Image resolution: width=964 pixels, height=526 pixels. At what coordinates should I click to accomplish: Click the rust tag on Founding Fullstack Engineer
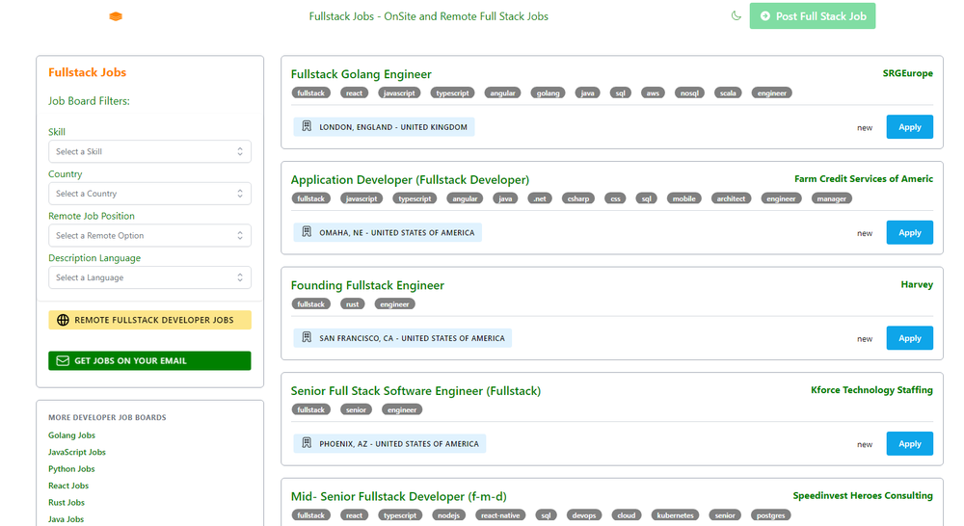(x=352, y=304)
